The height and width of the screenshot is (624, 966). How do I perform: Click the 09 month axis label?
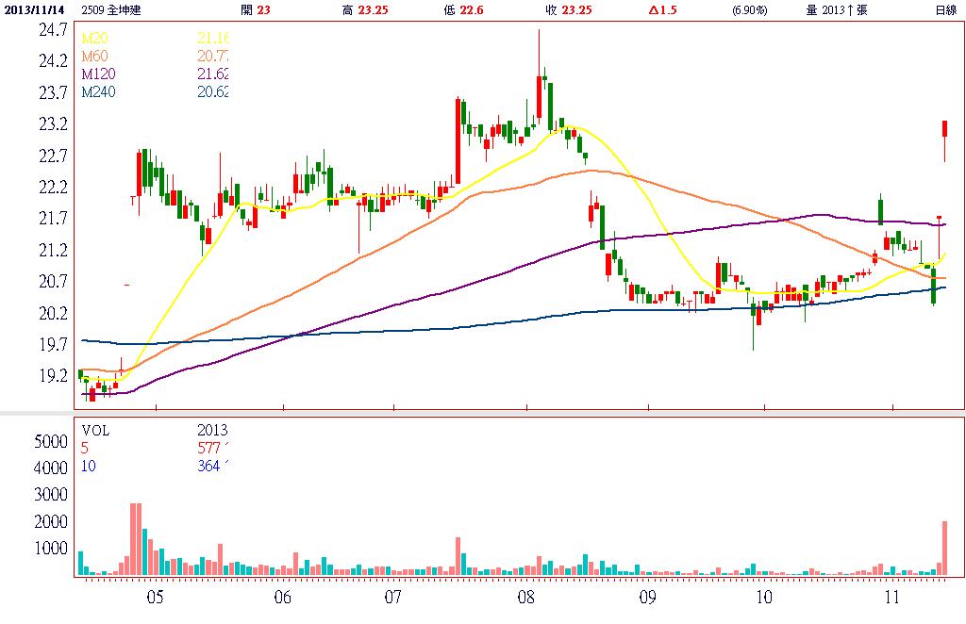click(647, 597)
